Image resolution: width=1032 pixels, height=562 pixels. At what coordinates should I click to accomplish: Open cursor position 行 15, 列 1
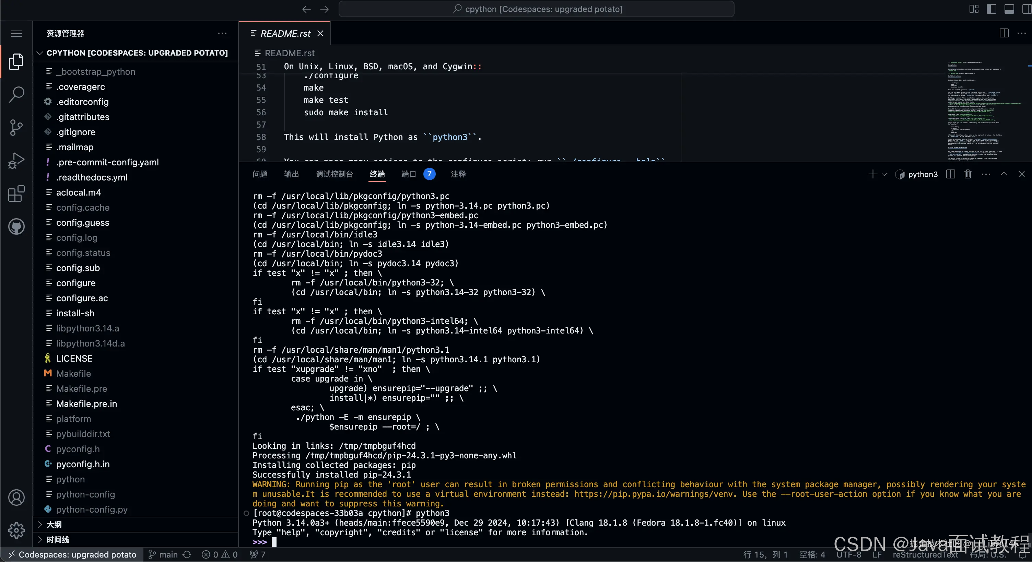point(765,554)
